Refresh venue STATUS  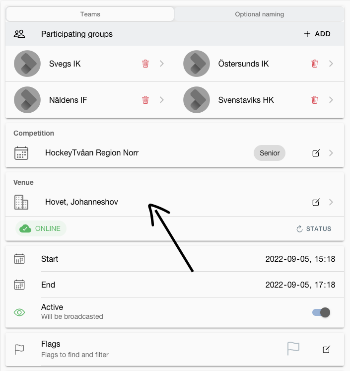click(x=314, y=229)
